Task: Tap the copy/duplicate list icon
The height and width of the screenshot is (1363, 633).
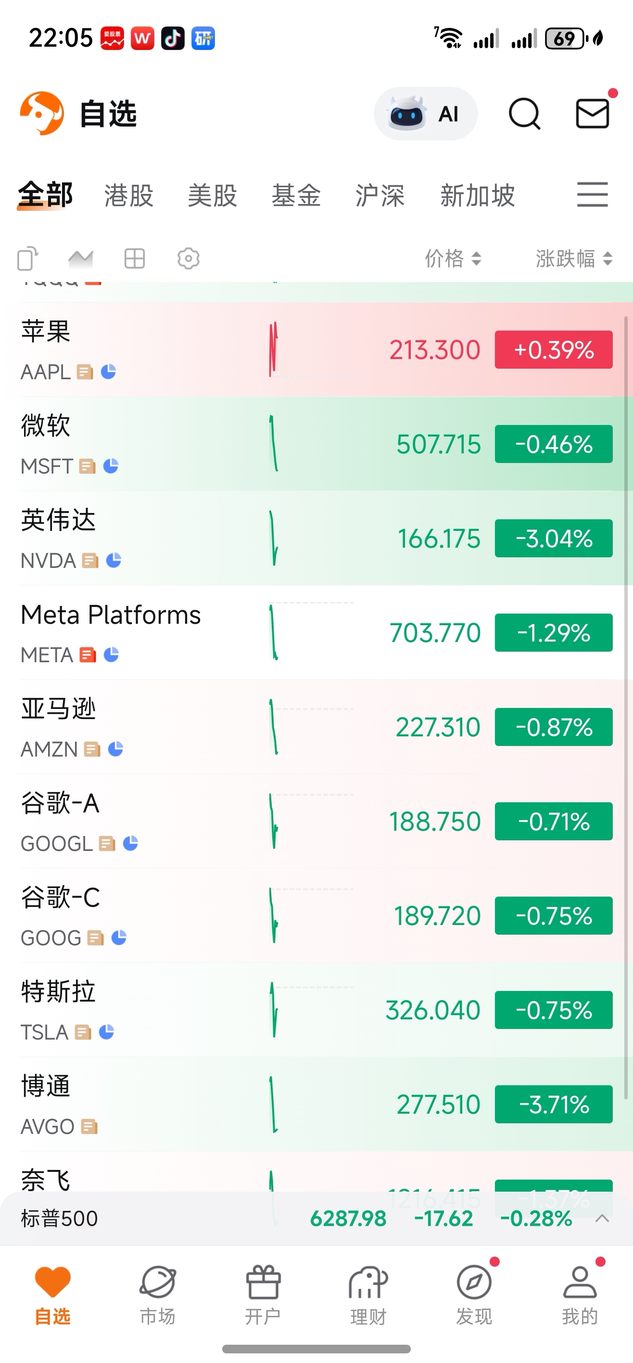Action: (x=28, y=259)
